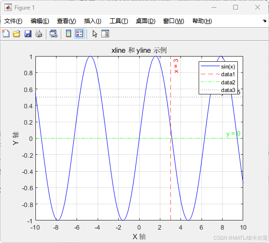Viewport: 269px width, 243px height.
Task: Click the Link Plot toolbar icon
Action: (x=54, y=34)
